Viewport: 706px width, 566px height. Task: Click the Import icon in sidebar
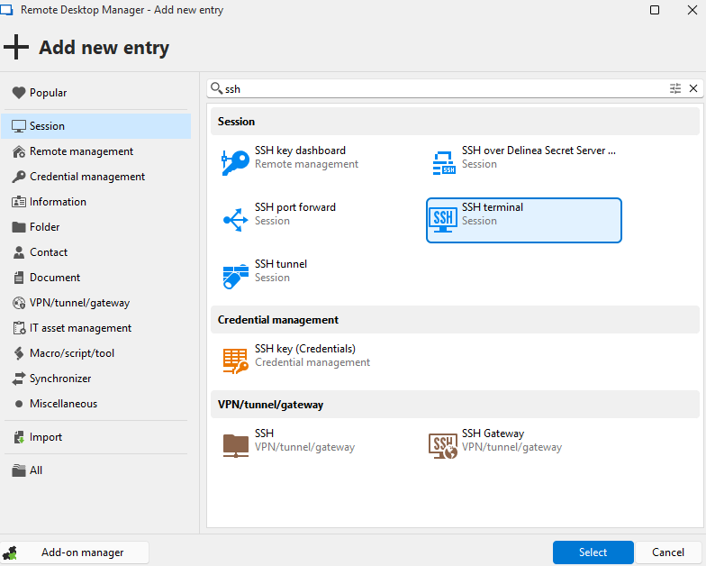pos(18,437)
